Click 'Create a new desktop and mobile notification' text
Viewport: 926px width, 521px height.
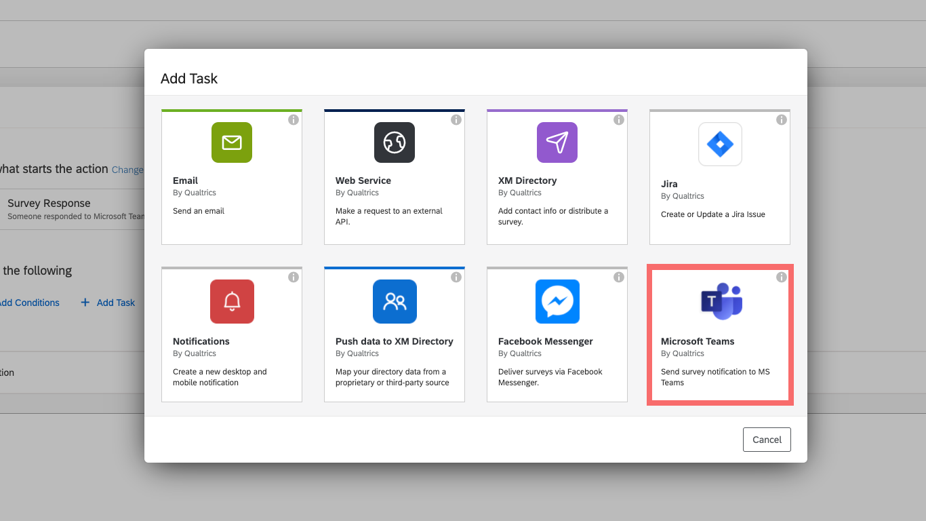tap(220, 377)
